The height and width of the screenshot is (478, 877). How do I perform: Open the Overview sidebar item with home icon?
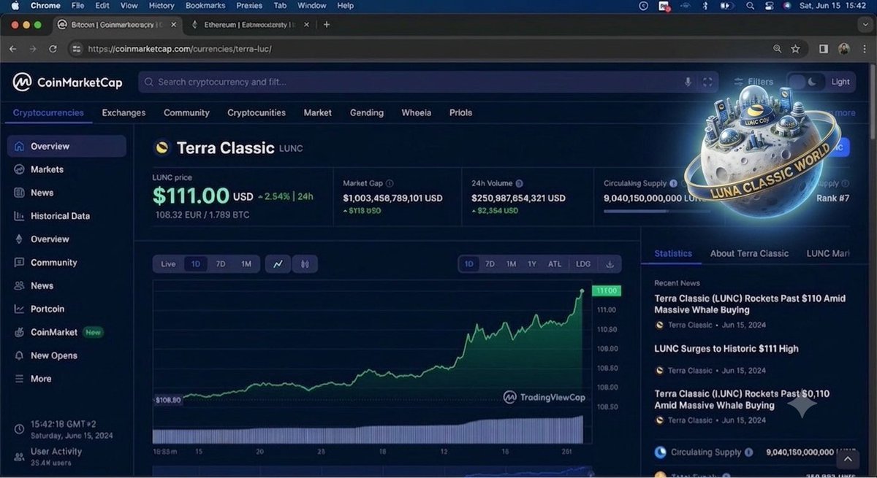tap(67, 146)
